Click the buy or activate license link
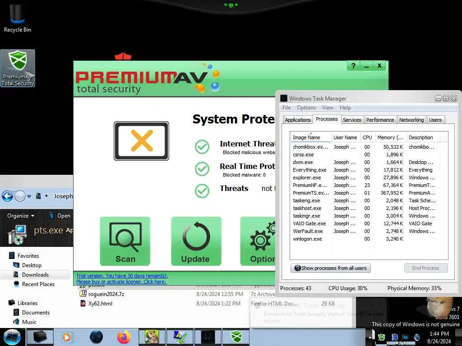This screenshot has height=346, width=462. [x=121, y=282]
